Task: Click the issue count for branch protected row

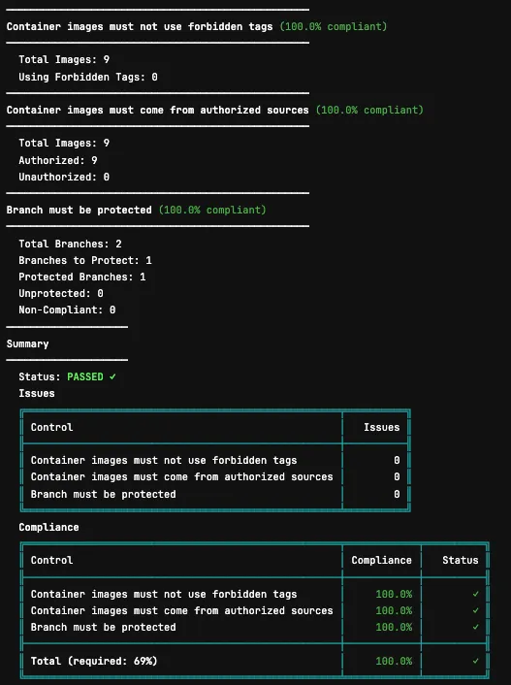Action: pyautogui.click(x=397, y=494)
